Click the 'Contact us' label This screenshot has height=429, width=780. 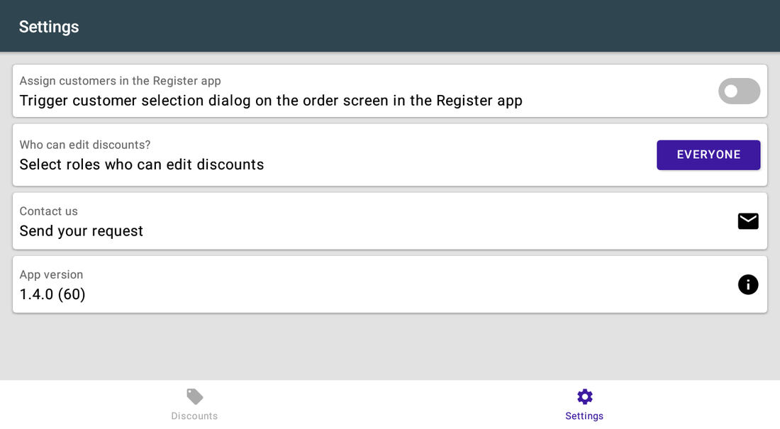49,211
